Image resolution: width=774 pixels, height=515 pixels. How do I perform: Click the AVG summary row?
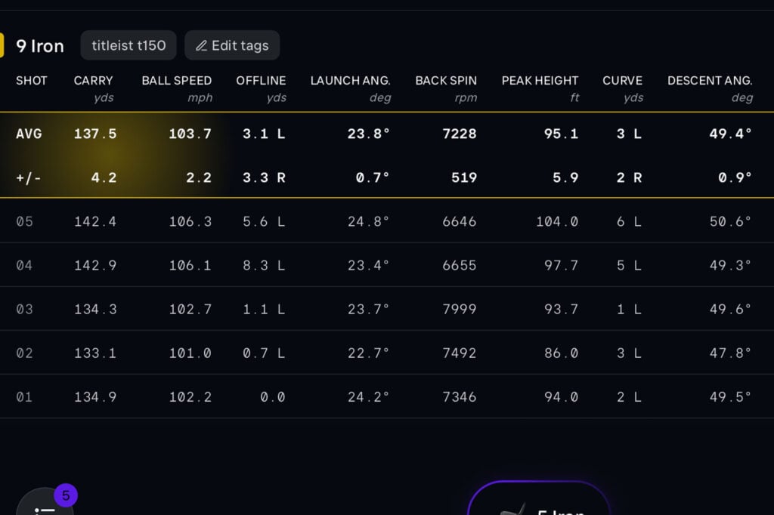[385, 134]
